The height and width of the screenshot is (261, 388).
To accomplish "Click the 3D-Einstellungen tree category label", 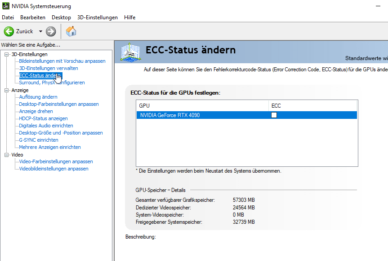I will click(x=29, y=54).
